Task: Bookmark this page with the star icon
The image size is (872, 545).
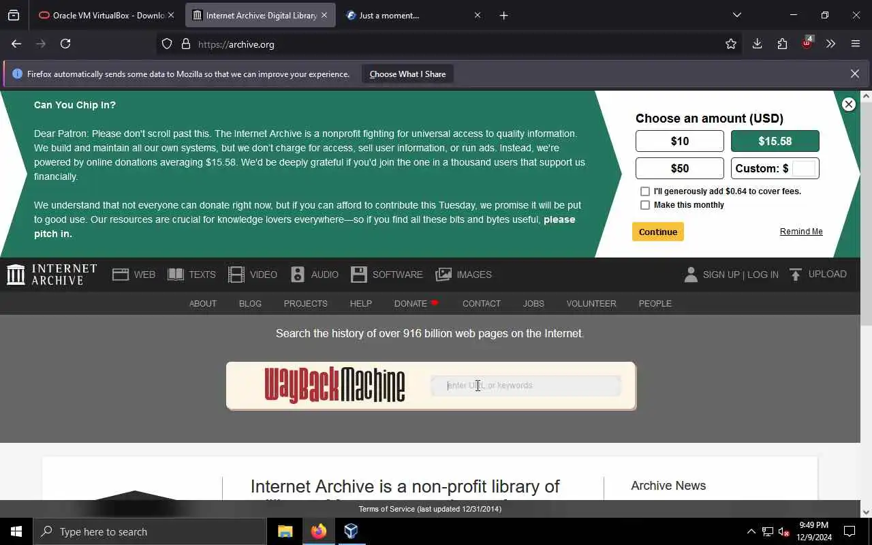Action: tap(731, 44)
